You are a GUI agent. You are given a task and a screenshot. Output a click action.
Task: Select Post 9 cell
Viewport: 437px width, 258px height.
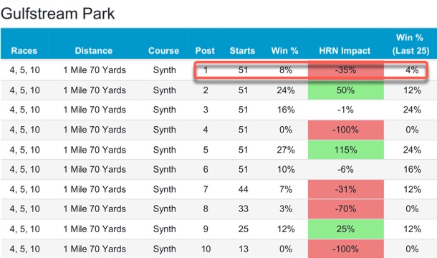coord(206,229)
